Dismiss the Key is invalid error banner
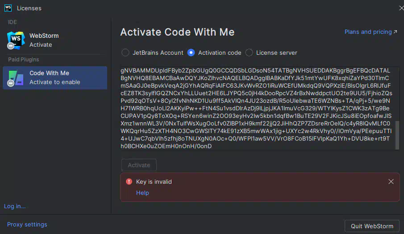 click(x=391, y=182)
